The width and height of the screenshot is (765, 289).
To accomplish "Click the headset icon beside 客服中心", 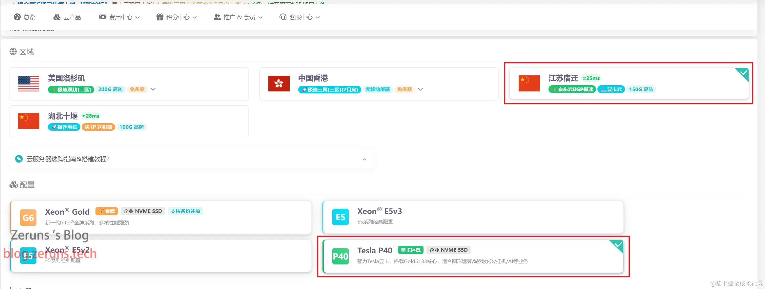I will [283, 17].
